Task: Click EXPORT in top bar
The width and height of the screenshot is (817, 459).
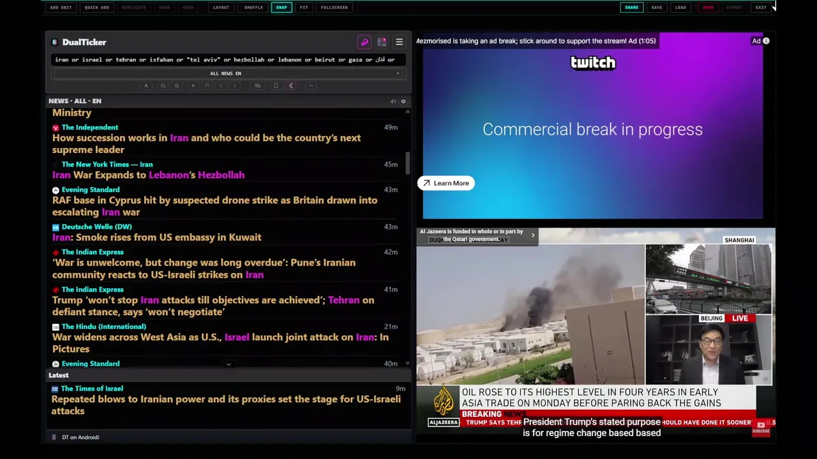Action: [x=735, y=8]
